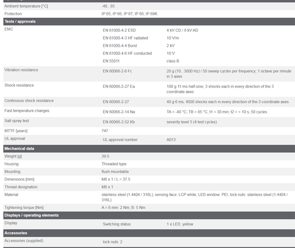
Task: Click the 'Salt spray test' row label
Action: (17, 121)
